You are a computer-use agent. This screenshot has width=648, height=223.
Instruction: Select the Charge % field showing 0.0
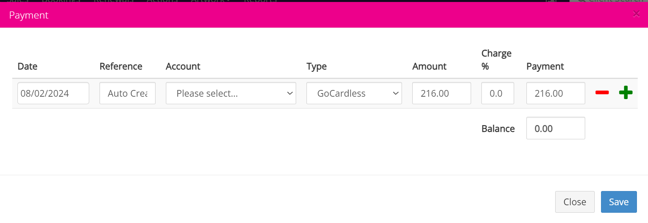pyautogui.click(x=498, y=93)
